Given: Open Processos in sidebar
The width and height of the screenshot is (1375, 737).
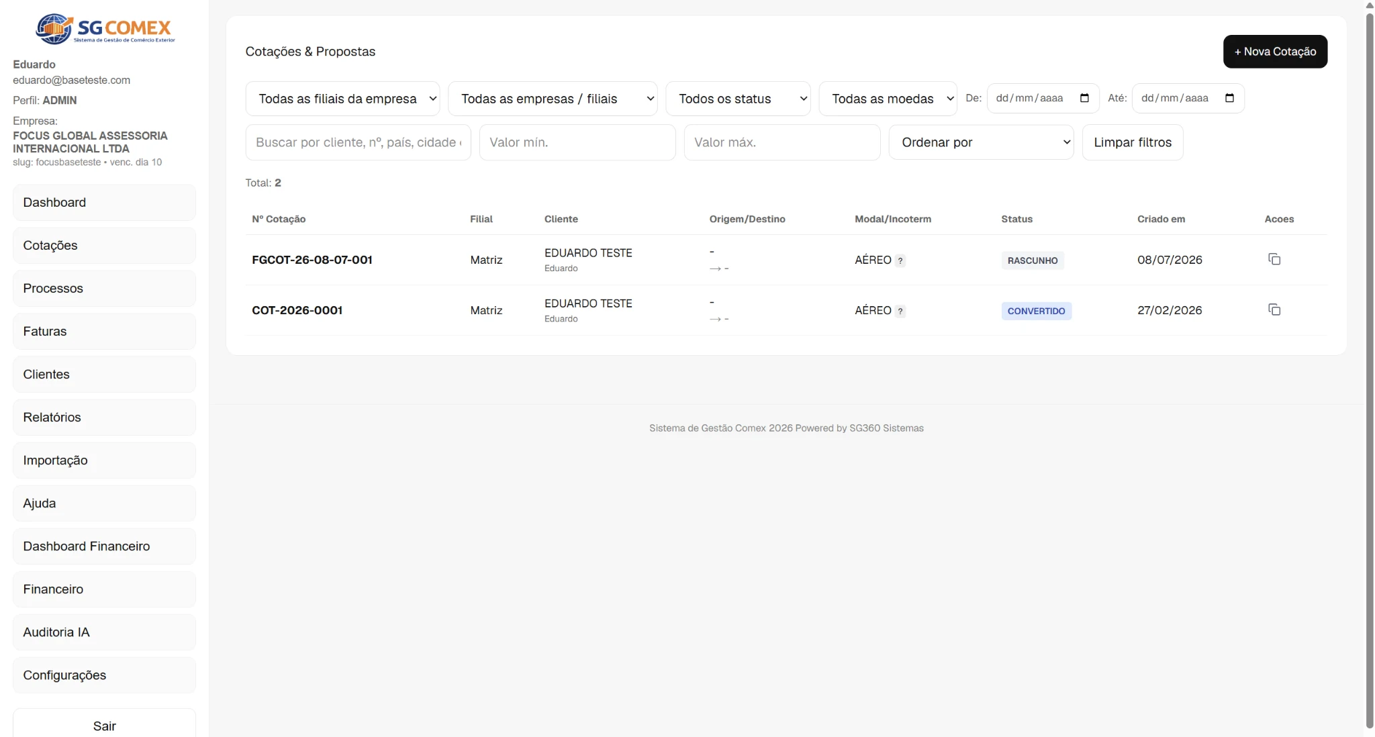Looking at the screenshot, I should 104,289.
